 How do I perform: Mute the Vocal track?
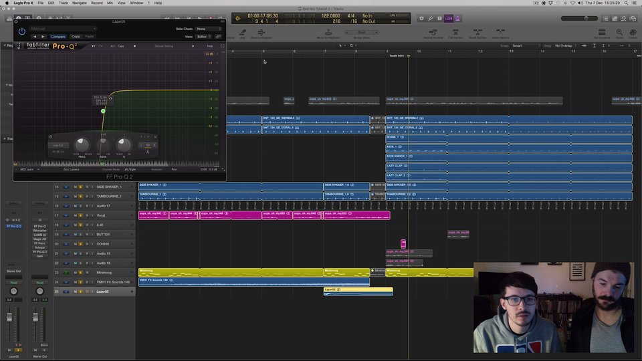click(76, 215)
